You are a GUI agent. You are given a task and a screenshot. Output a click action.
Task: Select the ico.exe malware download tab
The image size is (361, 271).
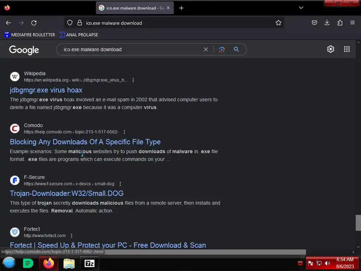[135, 8]
